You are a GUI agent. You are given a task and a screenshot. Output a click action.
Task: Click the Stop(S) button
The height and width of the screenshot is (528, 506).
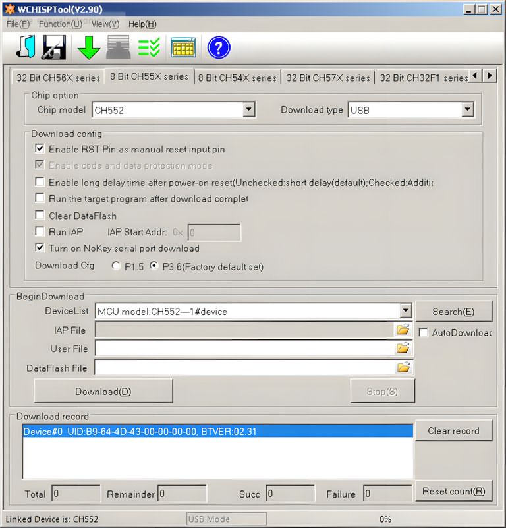click(x=382, y=391)
